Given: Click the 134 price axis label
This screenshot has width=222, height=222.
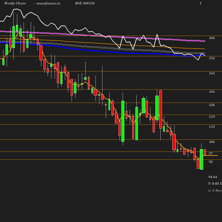Looking at the screenshot, I should click(212, 91).
